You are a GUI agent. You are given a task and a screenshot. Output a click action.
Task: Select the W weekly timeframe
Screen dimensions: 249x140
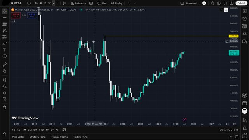click(x=49, y=3)
